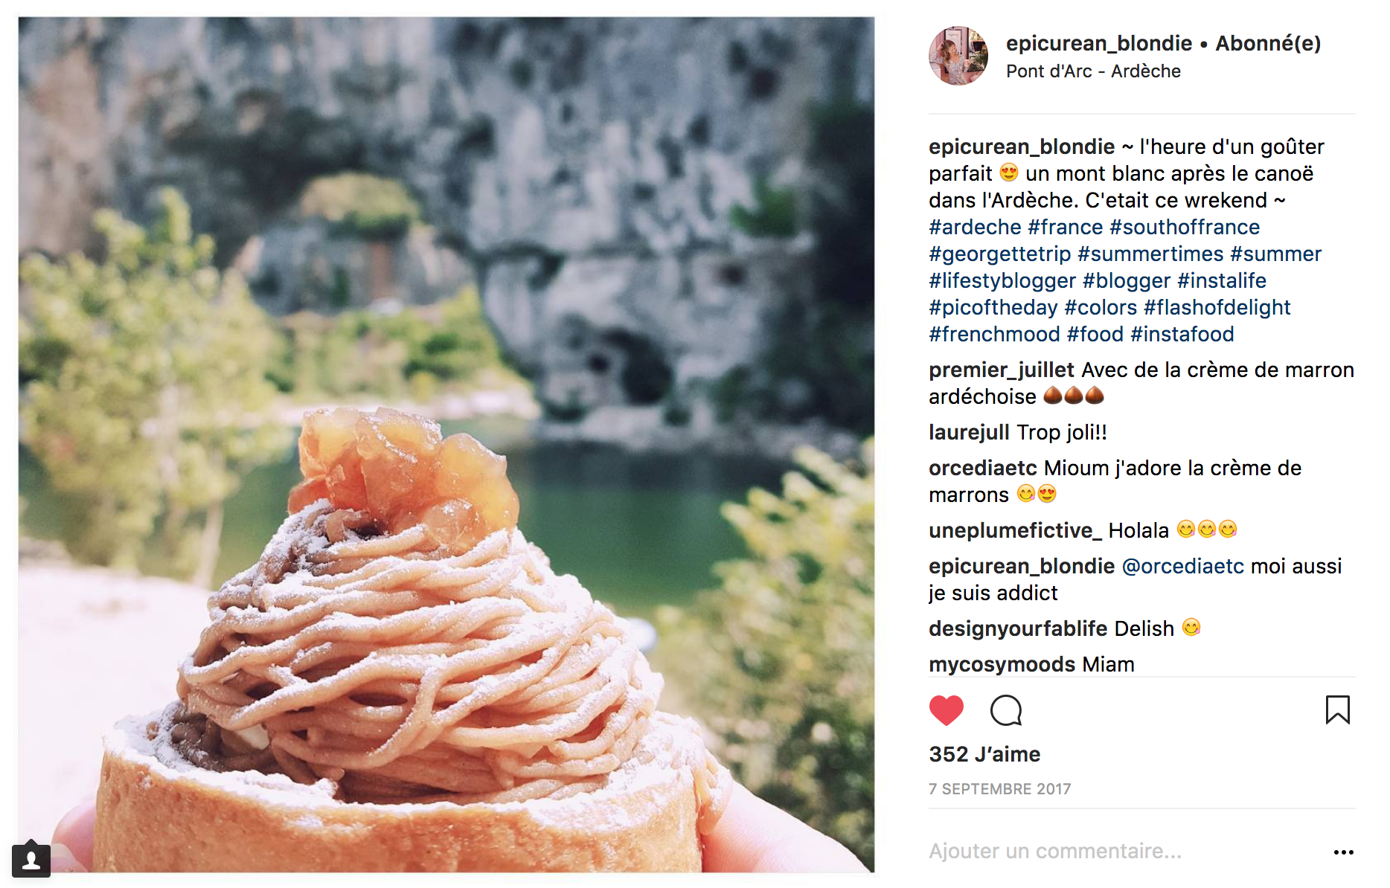1390x888 pixels.
Task: Open the #southoffrance hashtag
Action: (x=1185, y=227)
